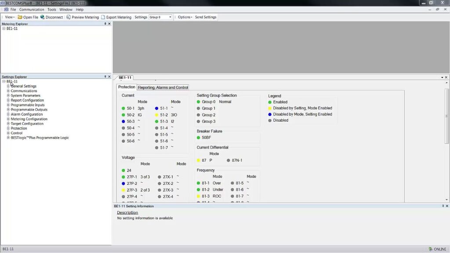This screenshot has height=253, width=450.
Task: Pin the Metering Explorer panel
Action: (105, 24)
